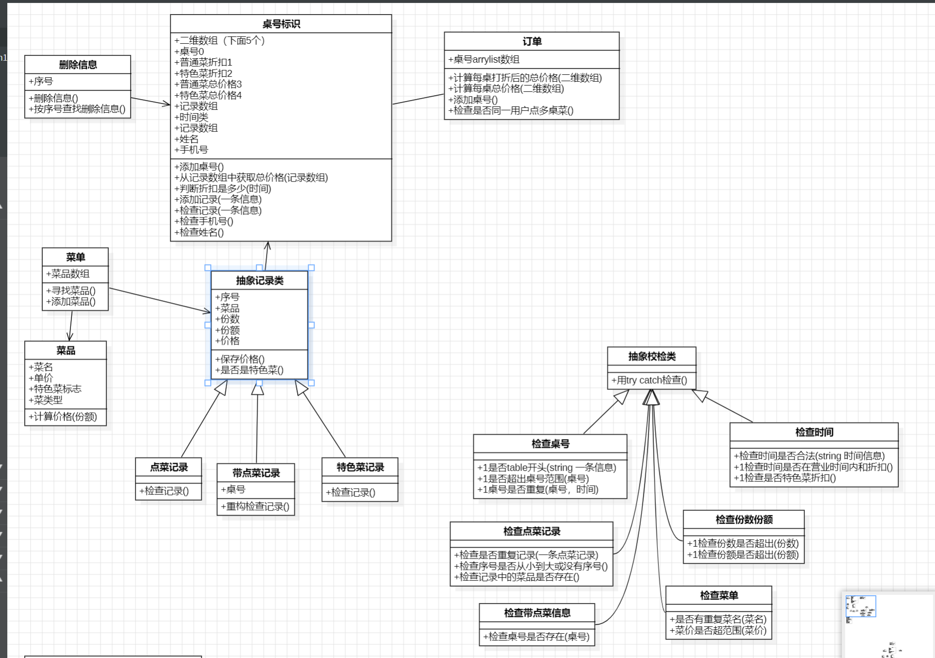Select the 特色菜记录 class header
This screenshot has width=935, height=658.
(x=360, y=467)
